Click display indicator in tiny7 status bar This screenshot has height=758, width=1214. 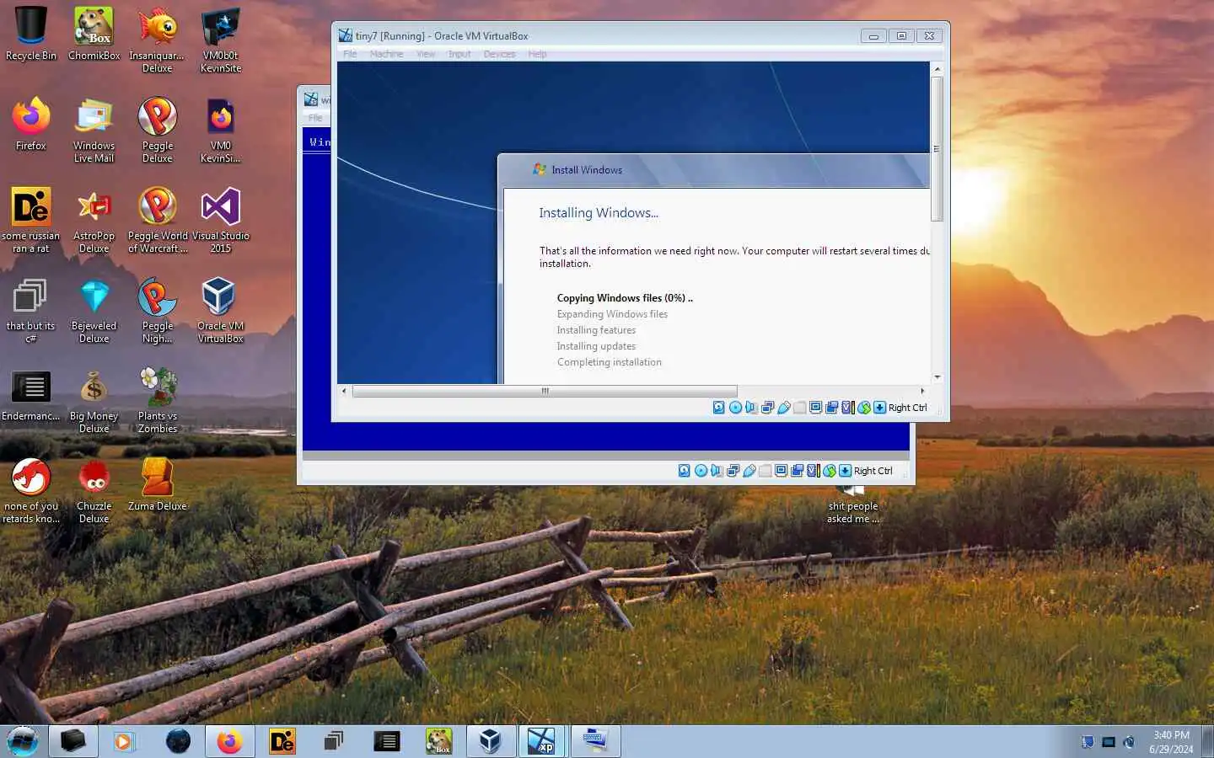tap(816, 408)
